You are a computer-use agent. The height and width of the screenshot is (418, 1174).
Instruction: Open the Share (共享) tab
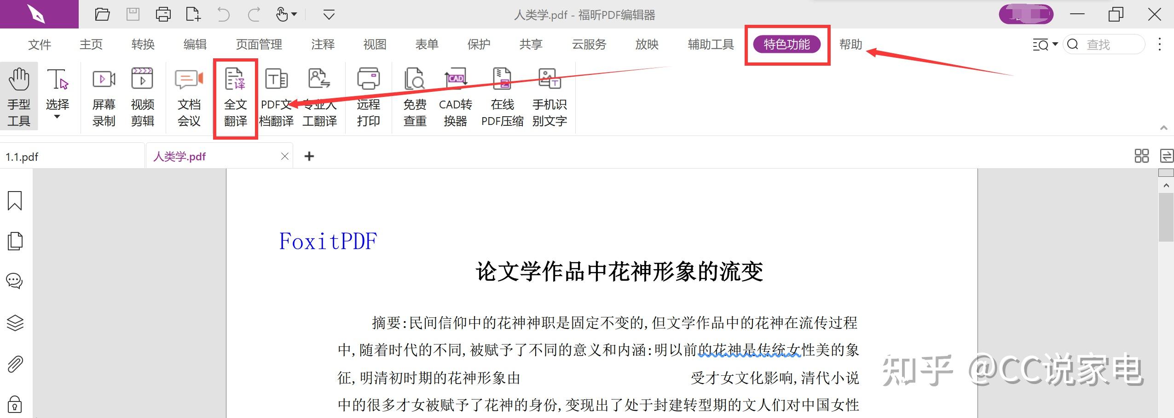pos(531,45)
